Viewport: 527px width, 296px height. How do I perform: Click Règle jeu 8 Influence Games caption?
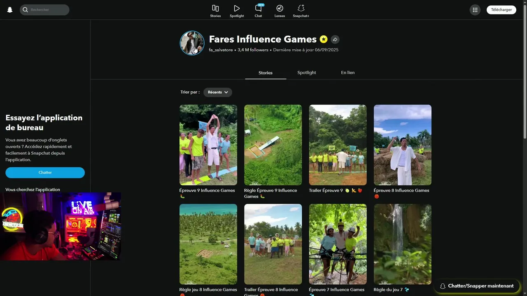pyautogui.click(x=208, y=291)
